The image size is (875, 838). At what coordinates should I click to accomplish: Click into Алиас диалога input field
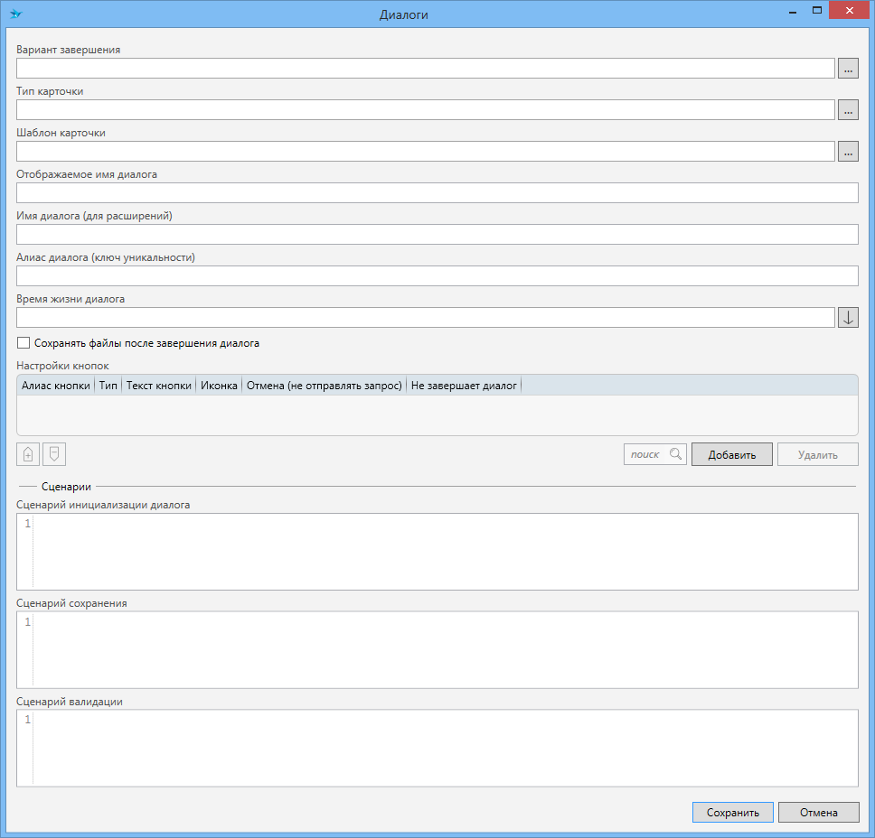tap(437, 276)
